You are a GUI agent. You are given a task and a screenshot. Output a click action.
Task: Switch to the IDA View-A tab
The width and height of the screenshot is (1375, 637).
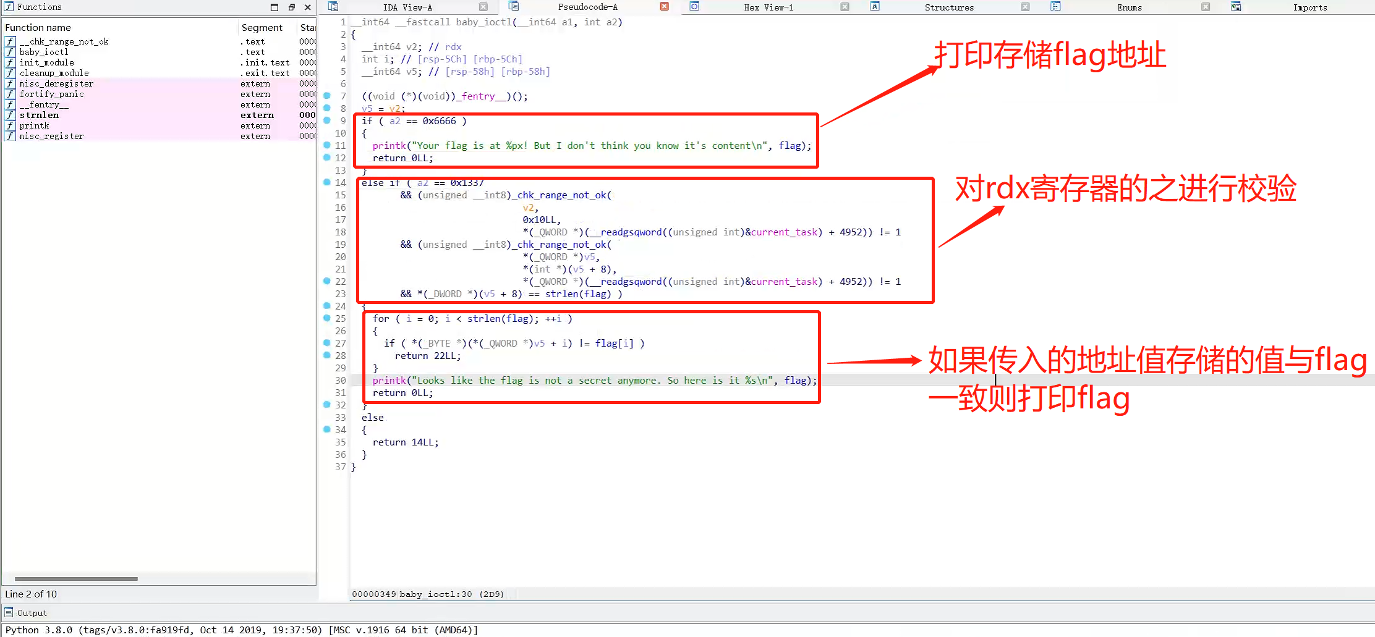click(x=407, y=7)
